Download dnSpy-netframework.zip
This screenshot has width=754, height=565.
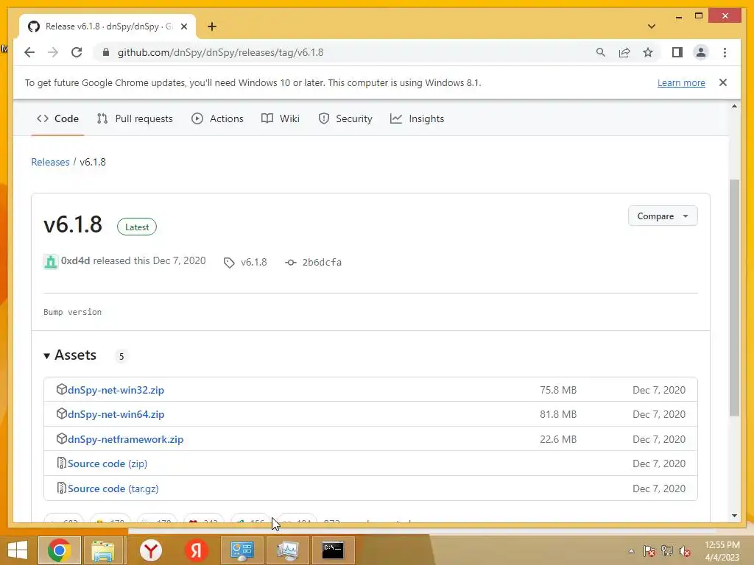pos(125,439)
